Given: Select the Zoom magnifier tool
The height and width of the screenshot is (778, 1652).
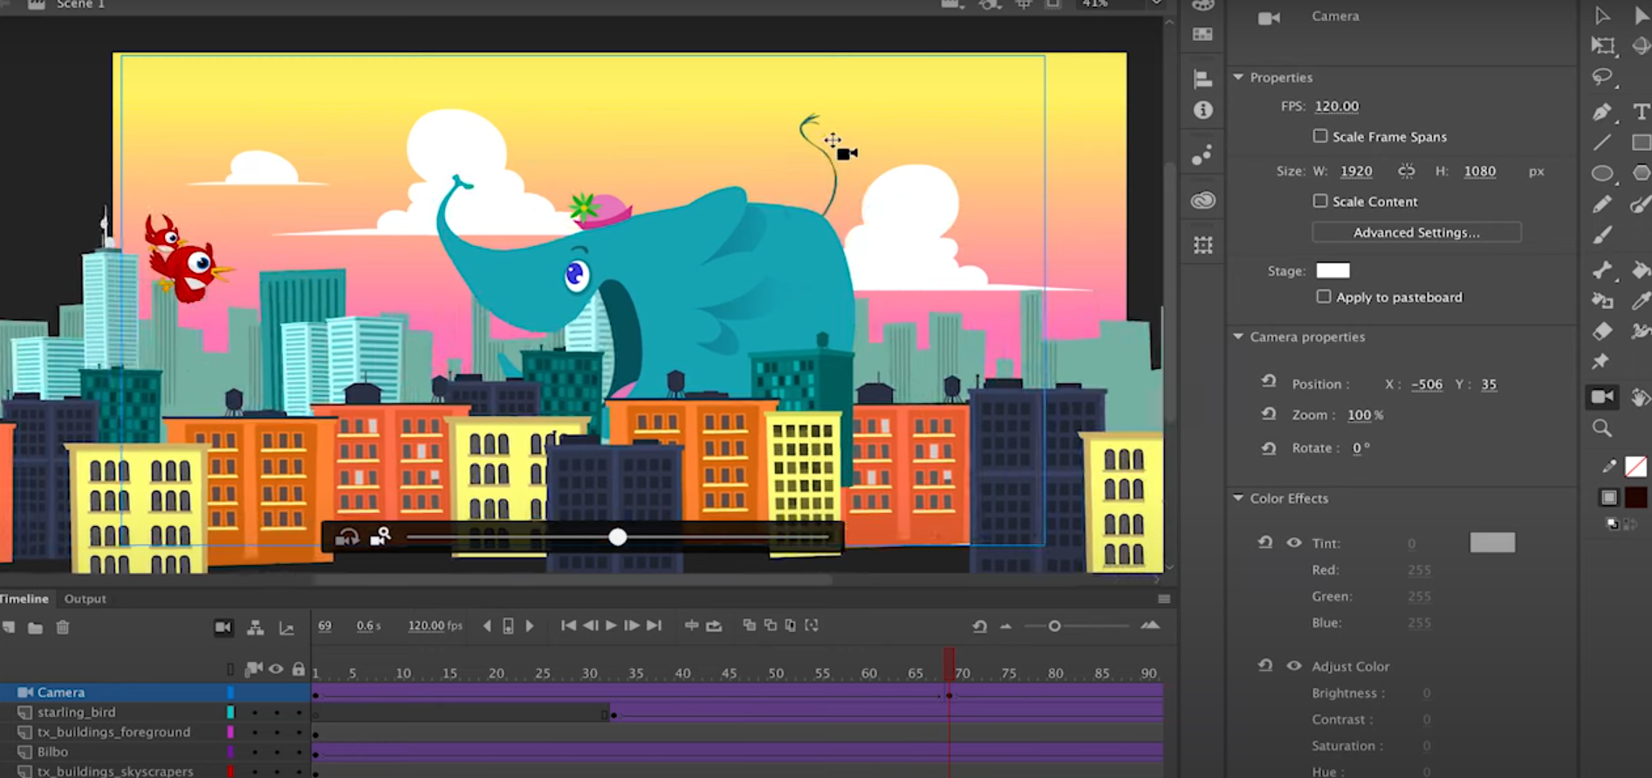Looking at the screenshot, I should (1602, 428).
